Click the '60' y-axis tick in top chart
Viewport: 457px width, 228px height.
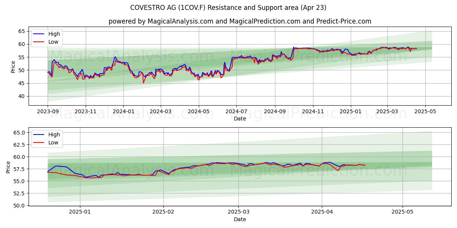click(22, 44)
